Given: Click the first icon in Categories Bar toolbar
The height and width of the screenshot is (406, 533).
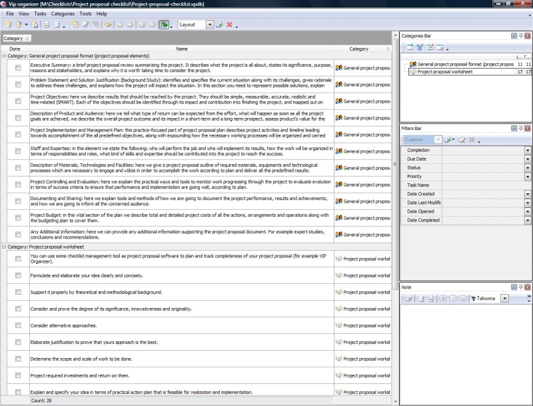Looking at the screenshot, I should (x=410, y=47).
